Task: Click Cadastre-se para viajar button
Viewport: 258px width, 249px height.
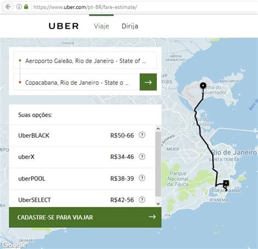Action: pyautogui.click(x=85, y=217)
